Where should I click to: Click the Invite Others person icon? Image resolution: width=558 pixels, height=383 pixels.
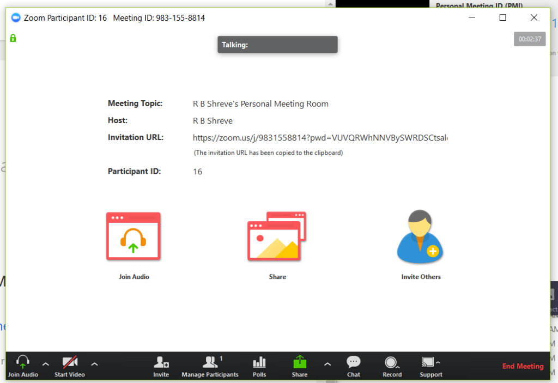point(420,237)
